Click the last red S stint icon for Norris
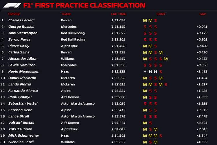 pyautogui.click(x=166, y=85)
